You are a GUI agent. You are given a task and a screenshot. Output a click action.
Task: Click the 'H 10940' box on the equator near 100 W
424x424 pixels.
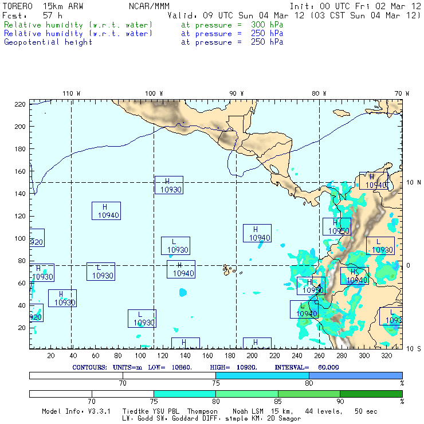181,269
